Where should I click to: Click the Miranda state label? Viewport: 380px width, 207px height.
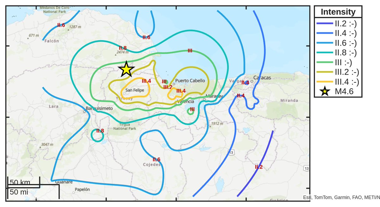click(x=289, y=100)
